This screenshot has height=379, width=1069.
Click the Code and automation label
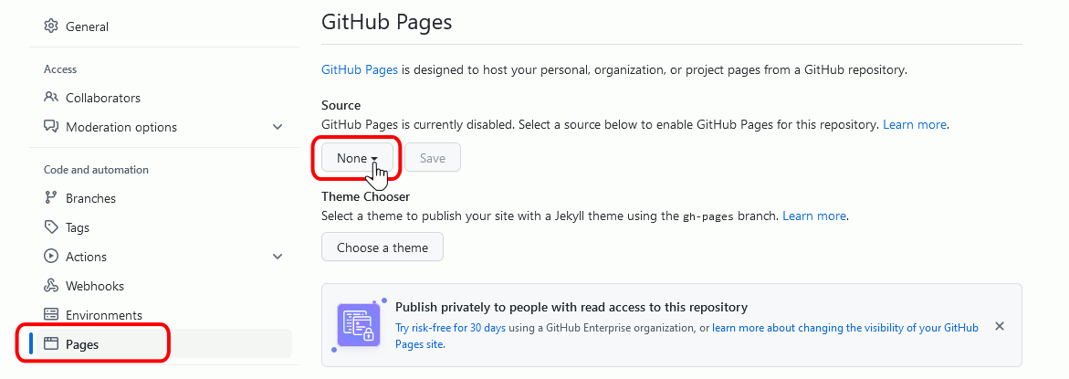pos(96,170)
